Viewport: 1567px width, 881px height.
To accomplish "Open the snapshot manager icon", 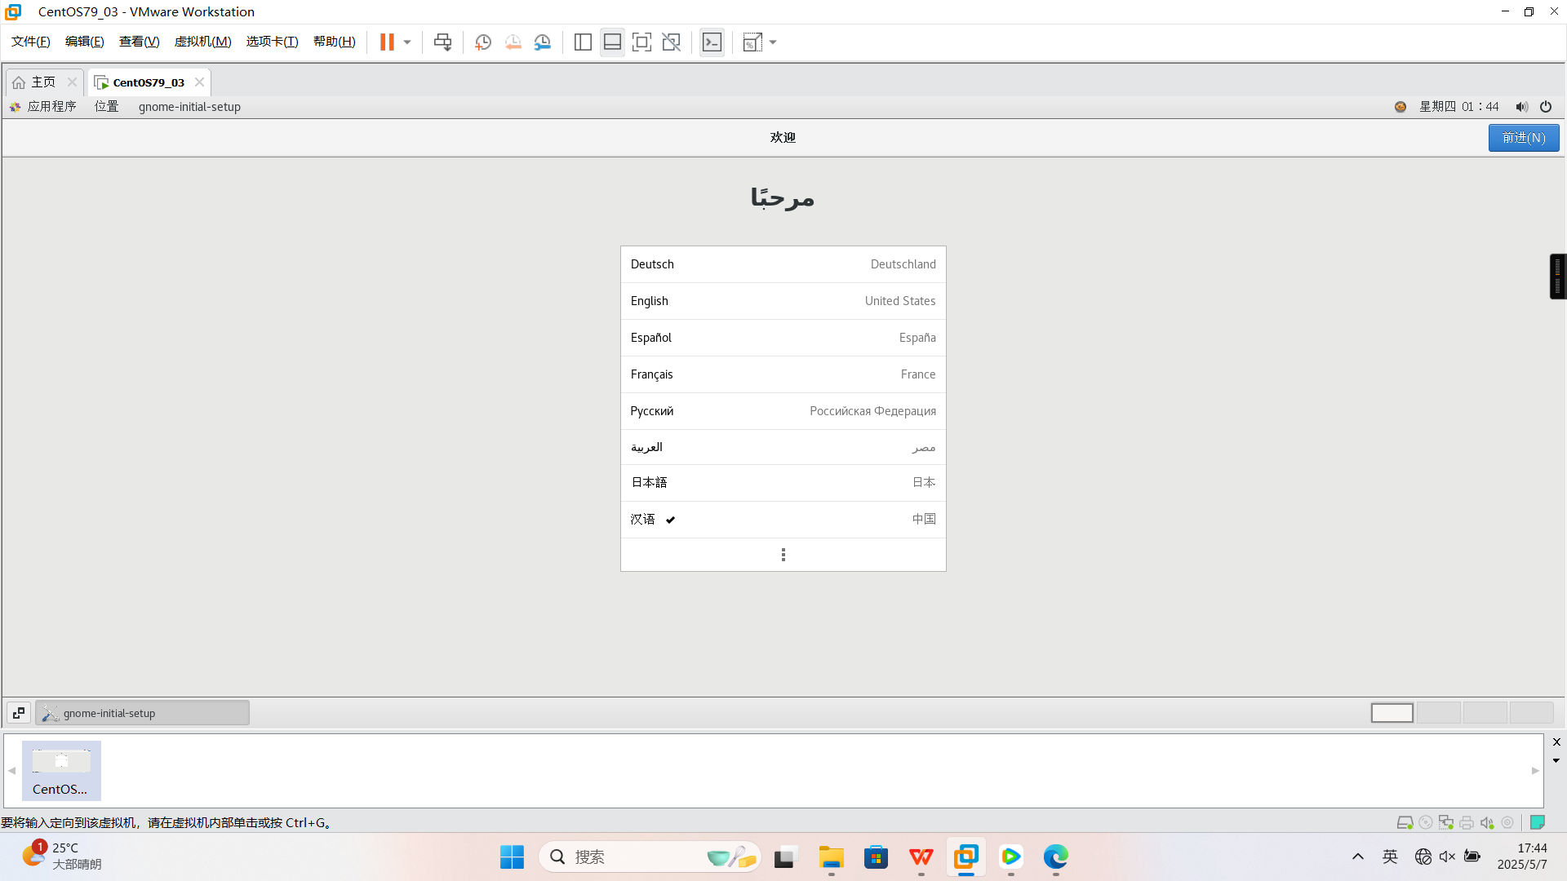I will [543, 42].
